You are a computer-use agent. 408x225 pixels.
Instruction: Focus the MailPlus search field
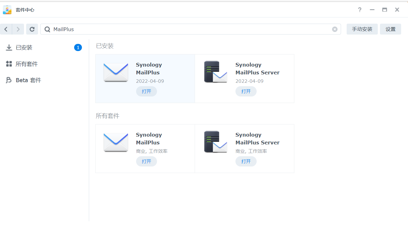[191, 29]
